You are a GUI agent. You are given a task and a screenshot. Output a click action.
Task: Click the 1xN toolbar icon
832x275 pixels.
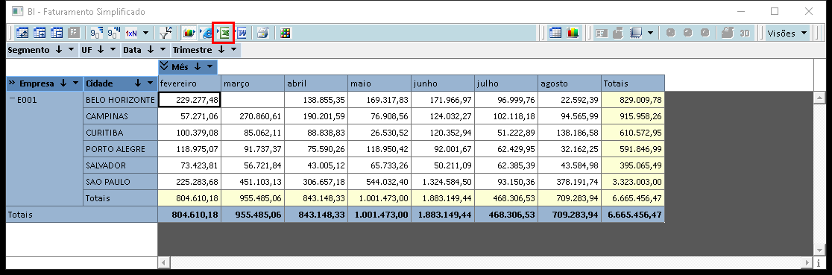[131, 33]
